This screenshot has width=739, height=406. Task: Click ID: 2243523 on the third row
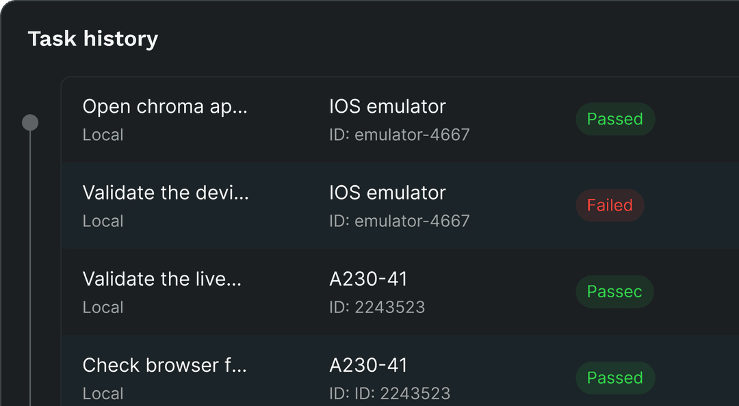pyautogui.click(x=376, y=307)
